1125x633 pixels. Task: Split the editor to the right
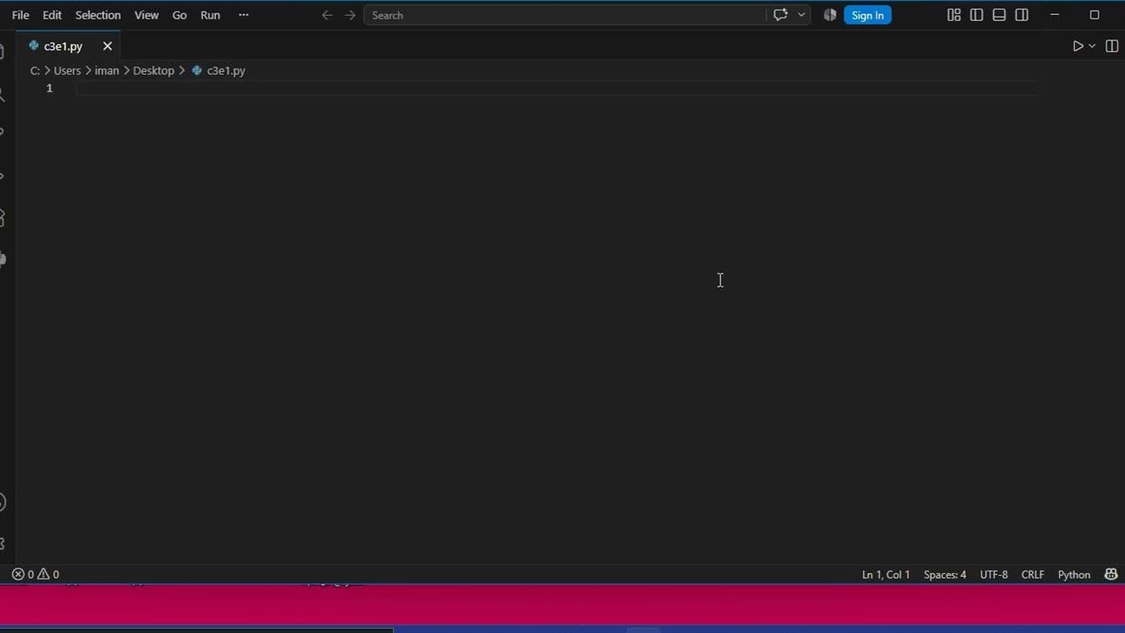(1112, 46)
